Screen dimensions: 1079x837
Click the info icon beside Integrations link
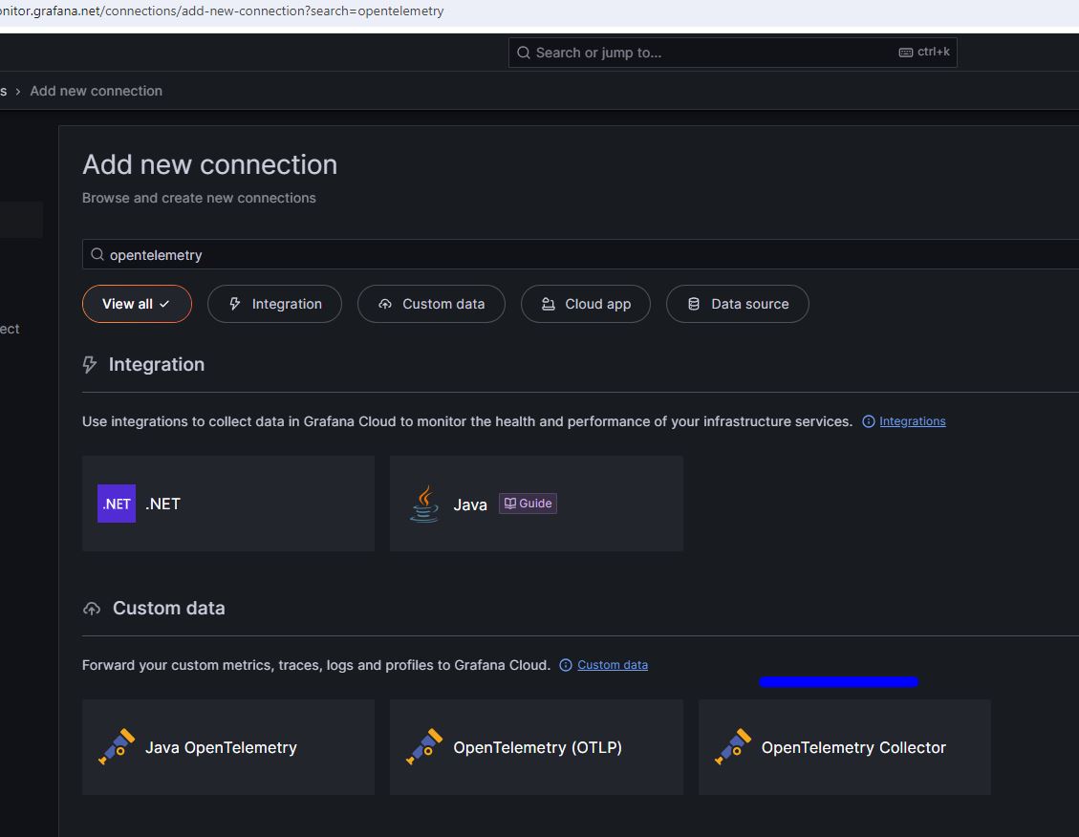[869, 421]
